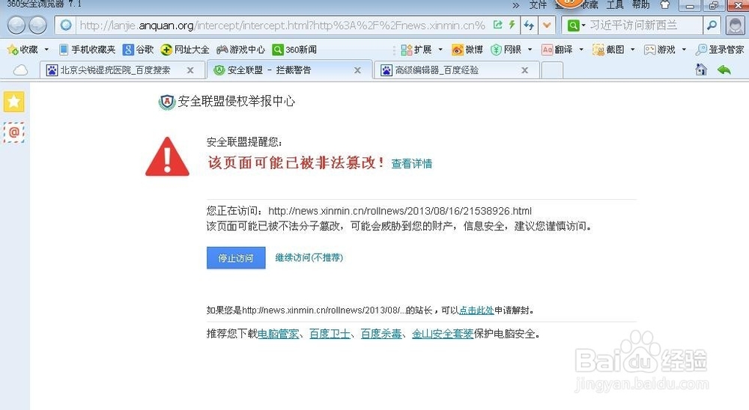The image size is (749, 410).
Task: Click the refresh arrows icon
Action: point(528,25)
